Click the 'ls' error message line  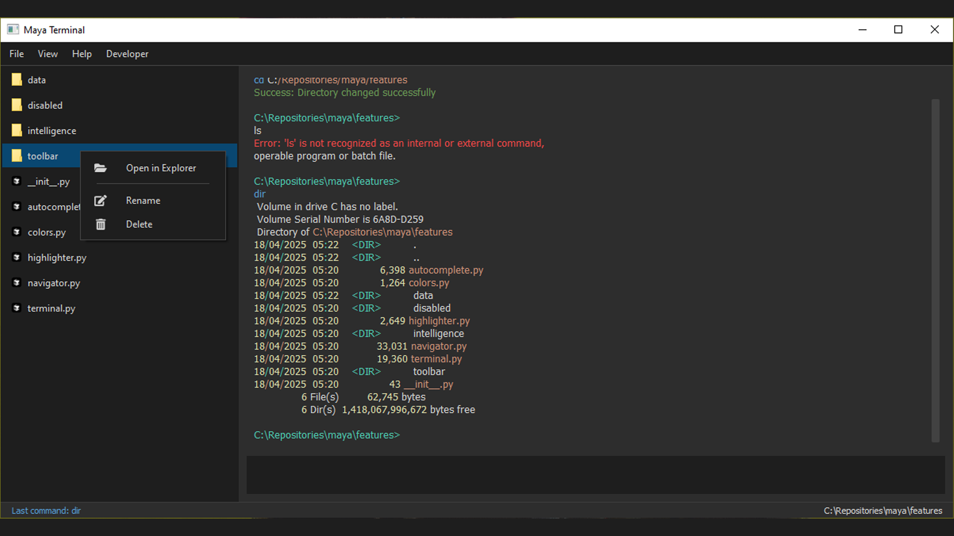(x=399, y=143)
